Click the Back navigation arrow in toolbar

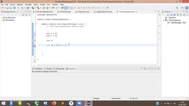pyautogui.click(x=96, y=8)
